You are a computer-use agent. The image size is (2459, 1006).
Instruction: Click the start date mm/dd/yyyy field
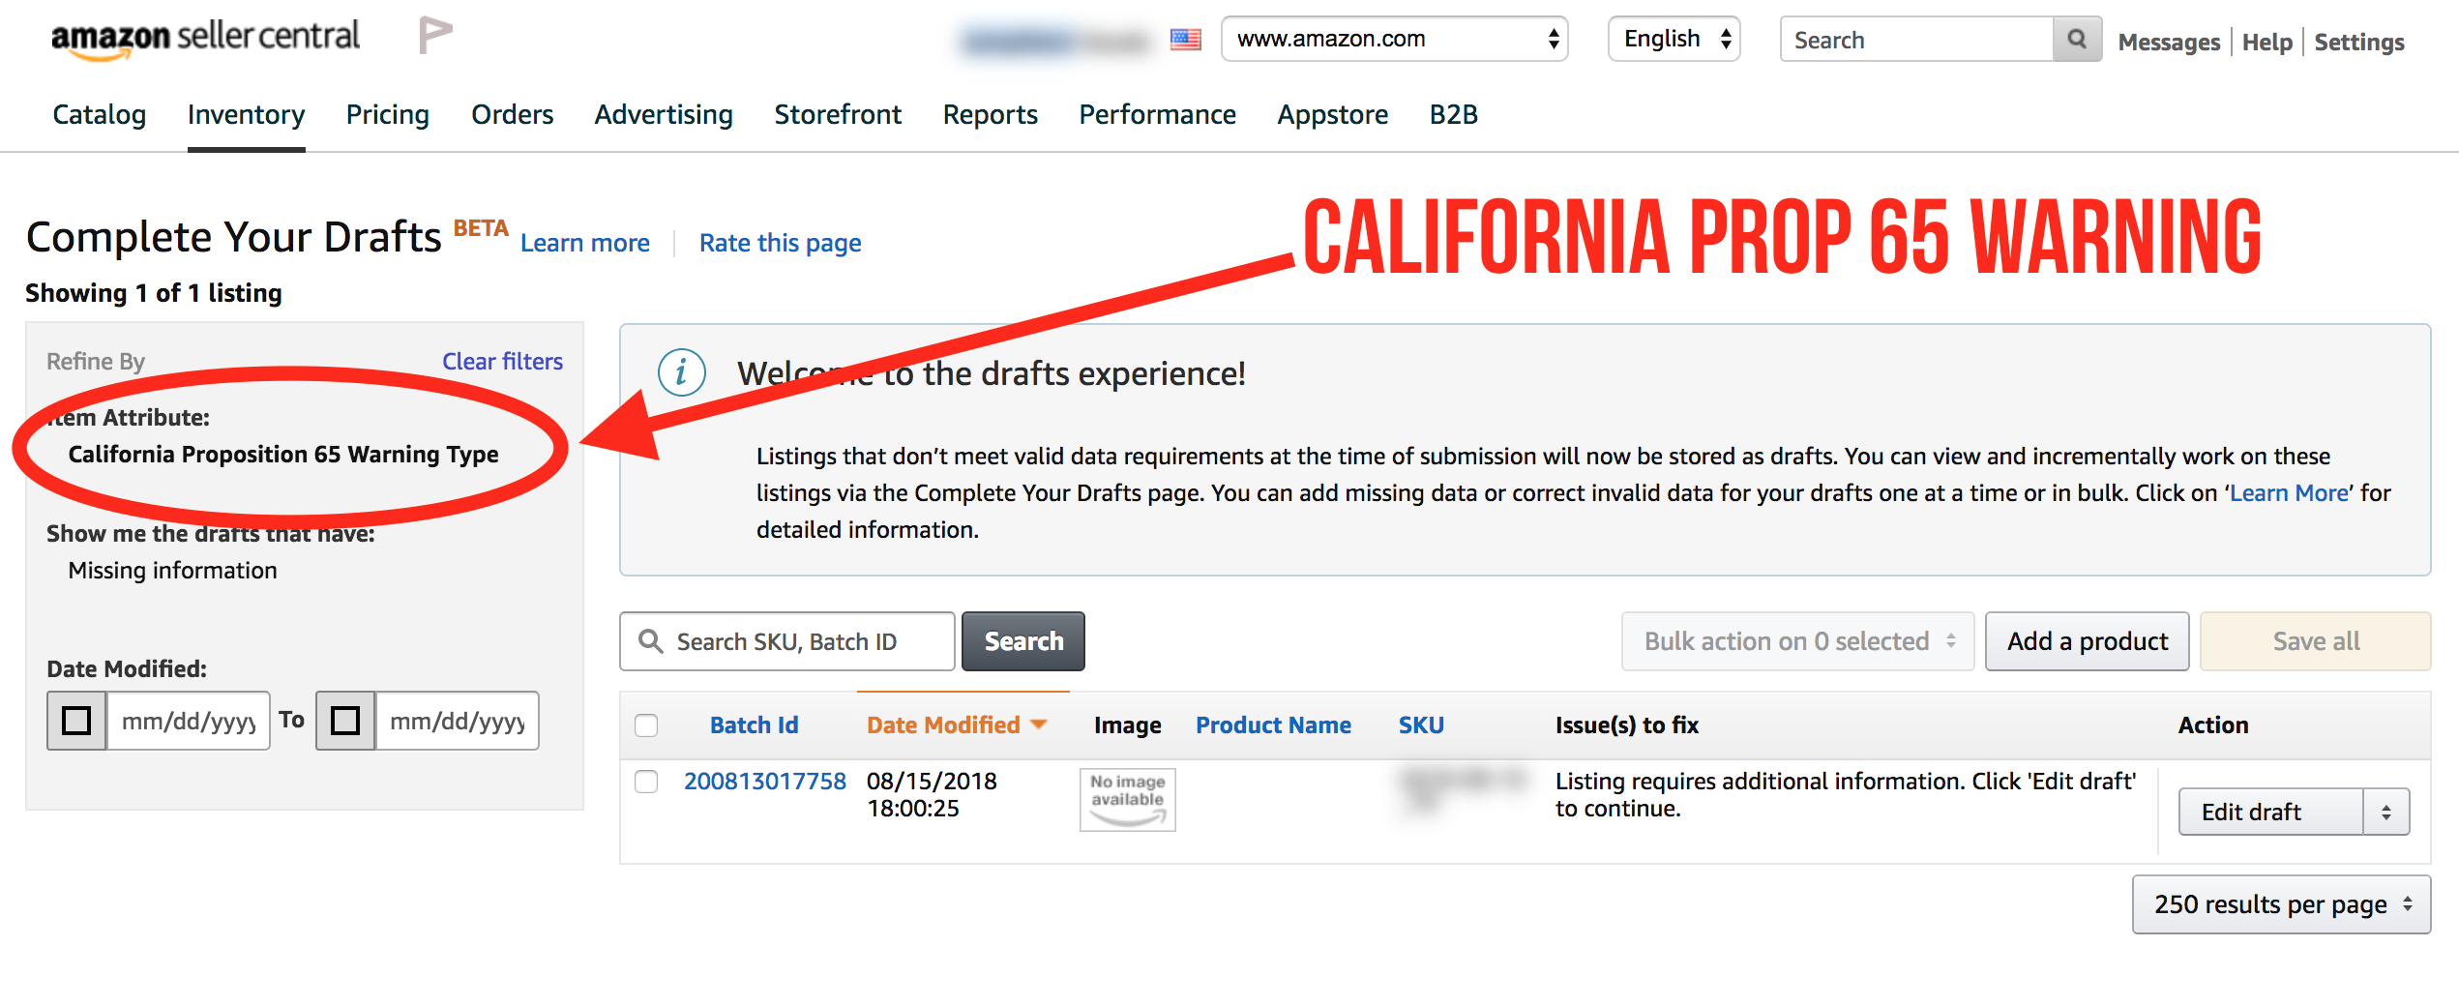pos(189,721)
